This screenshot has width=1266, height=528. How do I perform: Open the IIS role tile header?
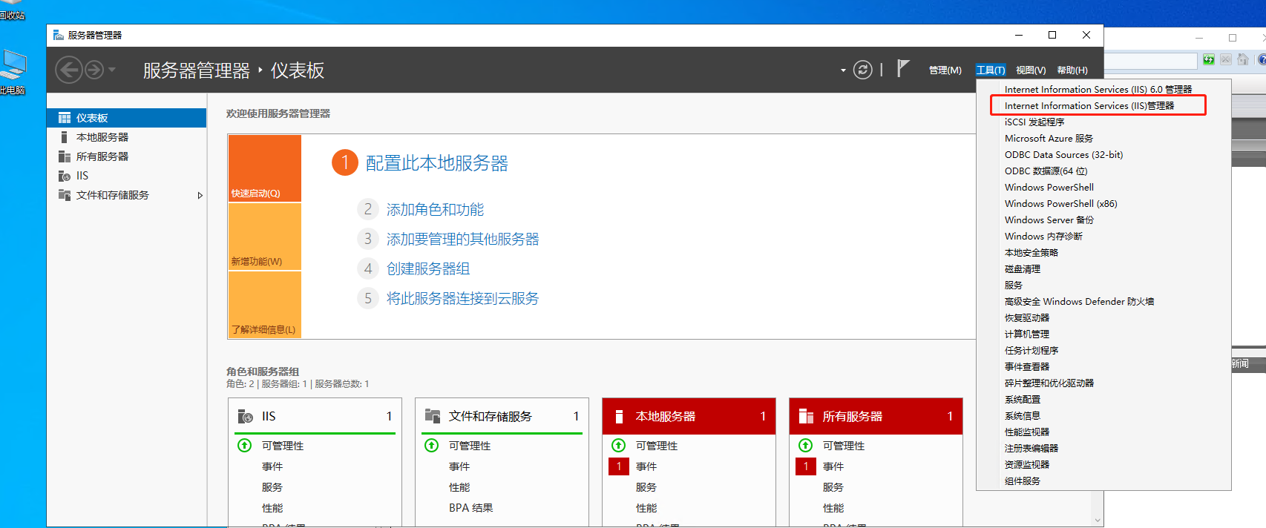point(315,416)
